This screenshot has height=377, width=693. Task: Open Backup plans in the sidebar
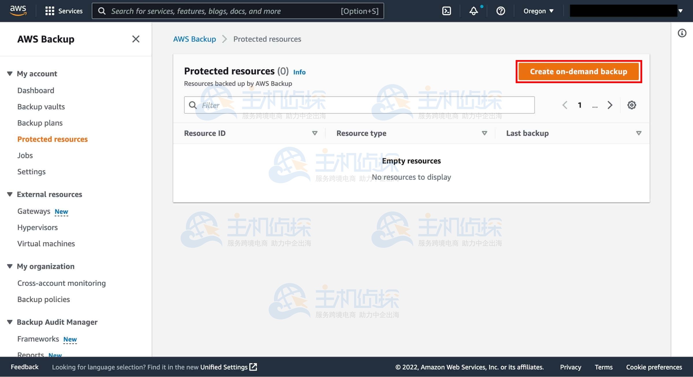pyautogui.click(x=40, y=123)
